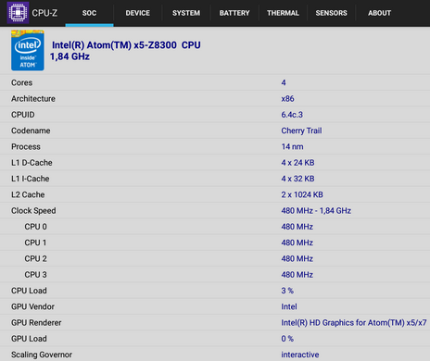
Task: Click the Intel Inside Atom badge
Action: click(x=28, y=51)
